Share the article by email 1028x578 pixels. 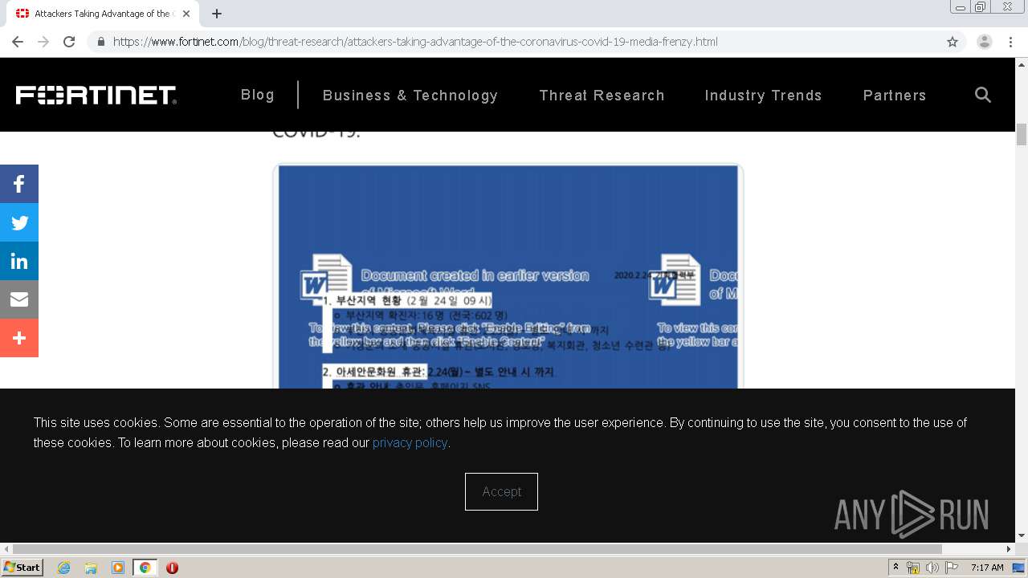19,299
